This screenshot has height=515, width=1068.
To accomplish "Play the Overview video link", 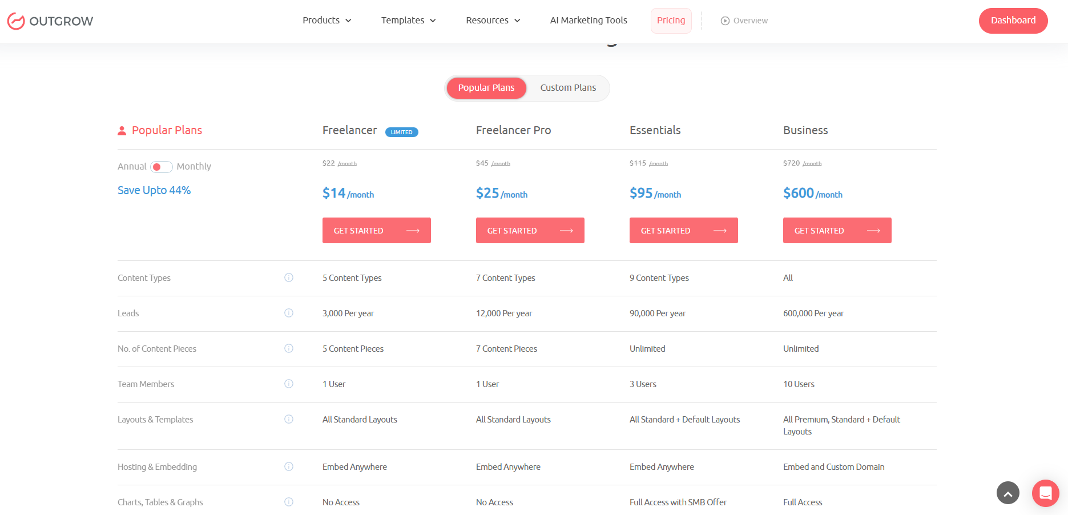I will click(744, 21).
